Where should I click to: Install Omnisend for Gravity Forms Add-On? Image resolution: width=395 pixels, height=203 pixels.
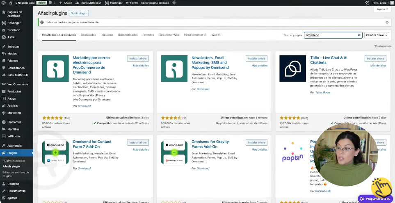tap(256, 142)
